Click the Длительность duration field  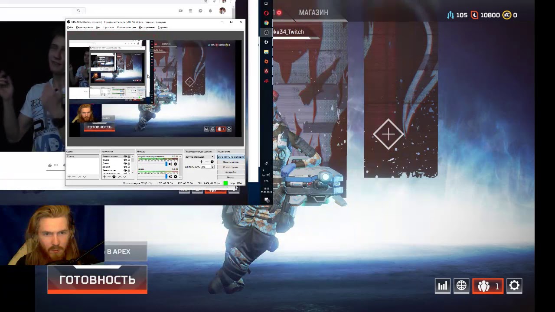pyautogui.click(x=206, y=167)
